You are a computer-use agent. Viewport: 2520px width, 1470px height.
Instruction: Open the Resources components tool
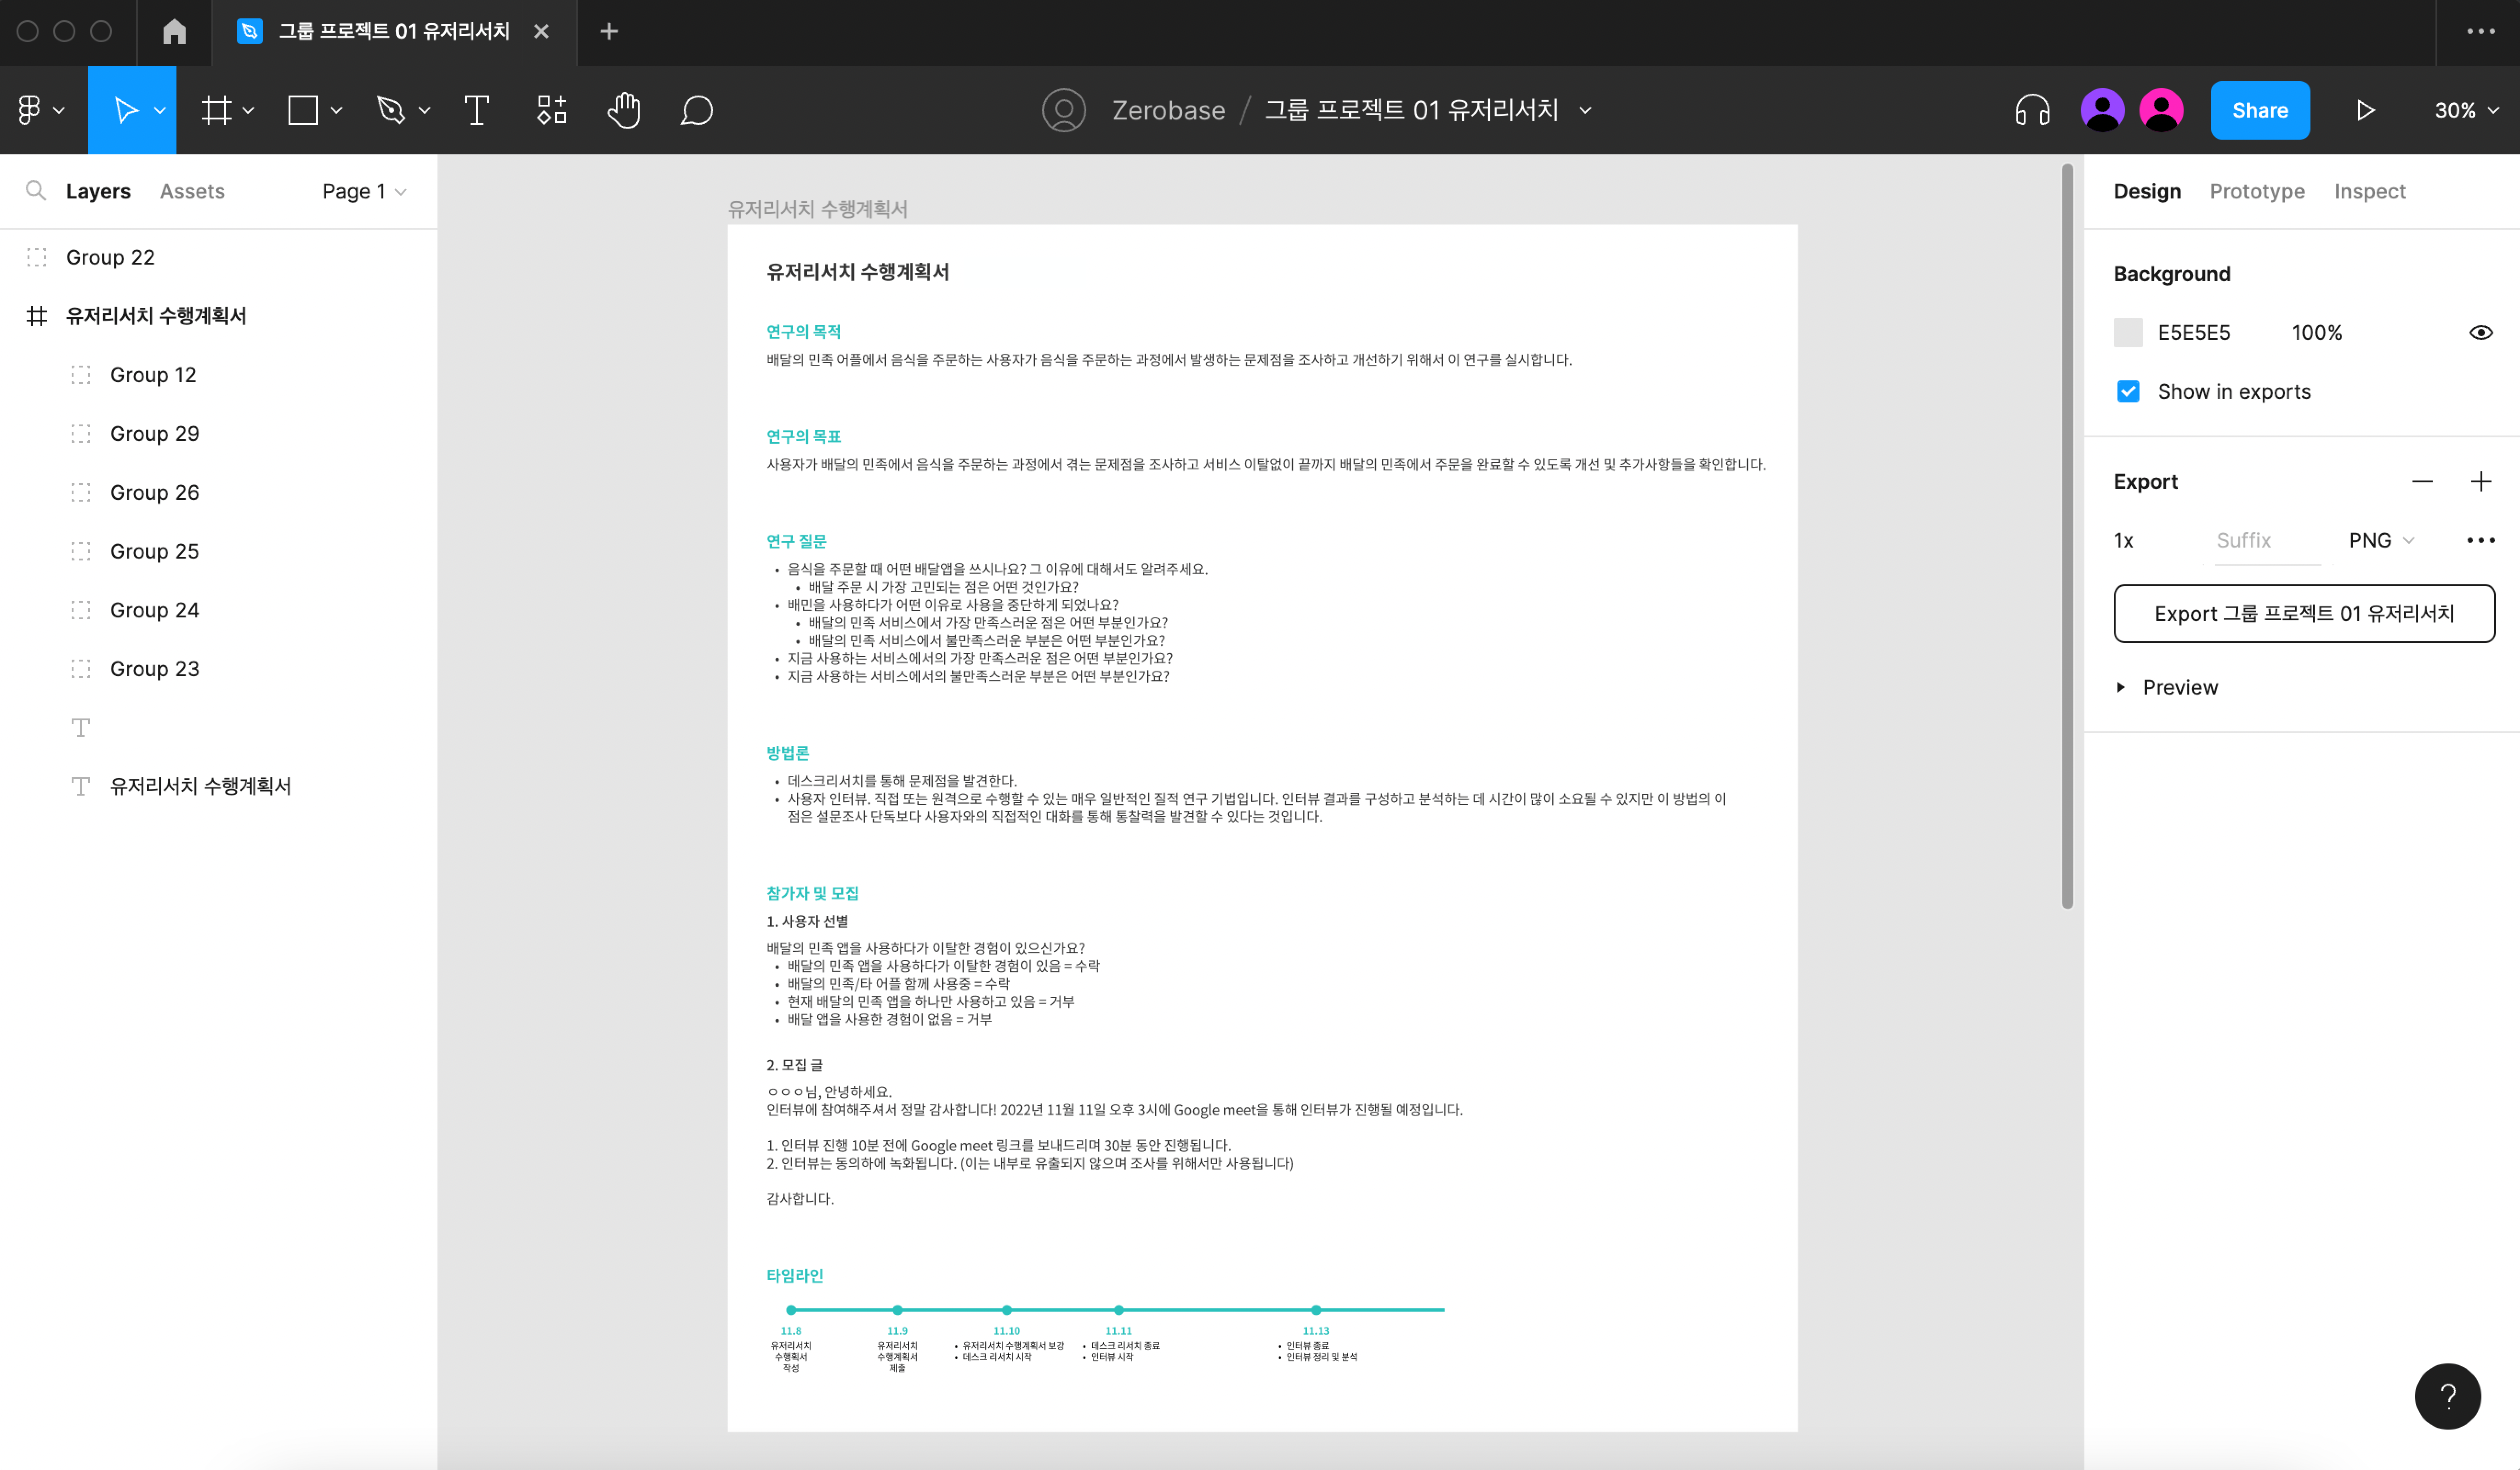click(x=551, y=110)
